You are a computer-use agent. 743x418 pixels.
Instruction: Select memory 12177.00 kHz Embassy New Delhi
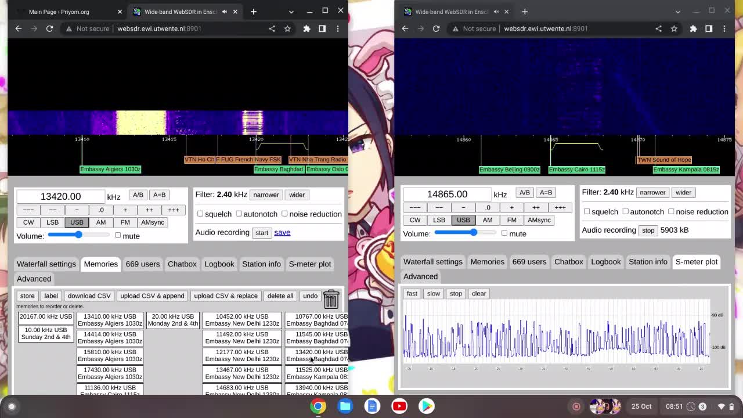tap(242, 355)
